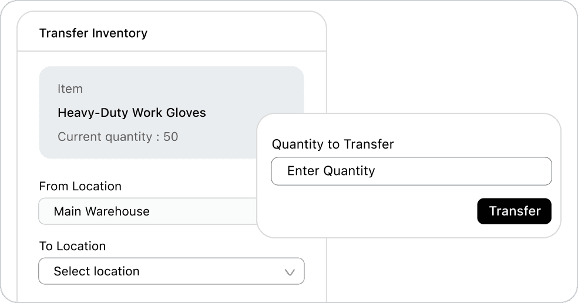
Task: Click the Enter Quantity placeholder text
Action: click(331, 171)
